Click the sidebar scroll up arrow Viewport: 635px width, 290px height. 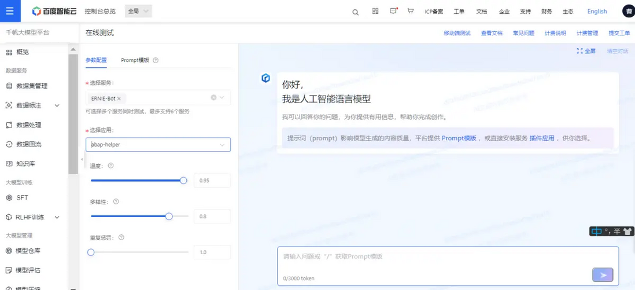pos(73,49)
